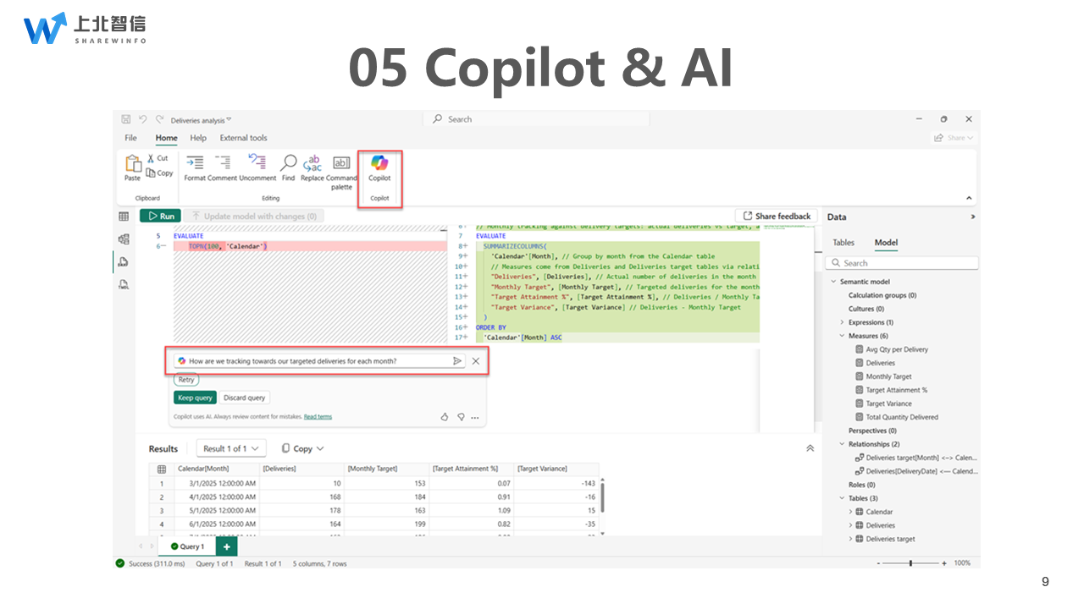This screenshot has height=609, width=1084.
Task: Click the results grid select-all icon
Action: (161, 469)
